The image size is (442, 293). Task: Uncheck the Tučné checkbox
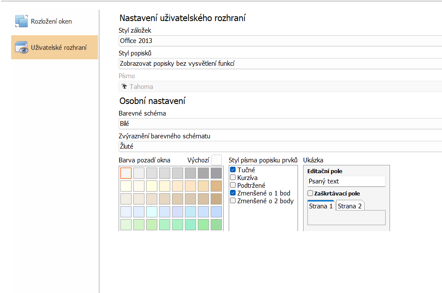click(233, 170)
